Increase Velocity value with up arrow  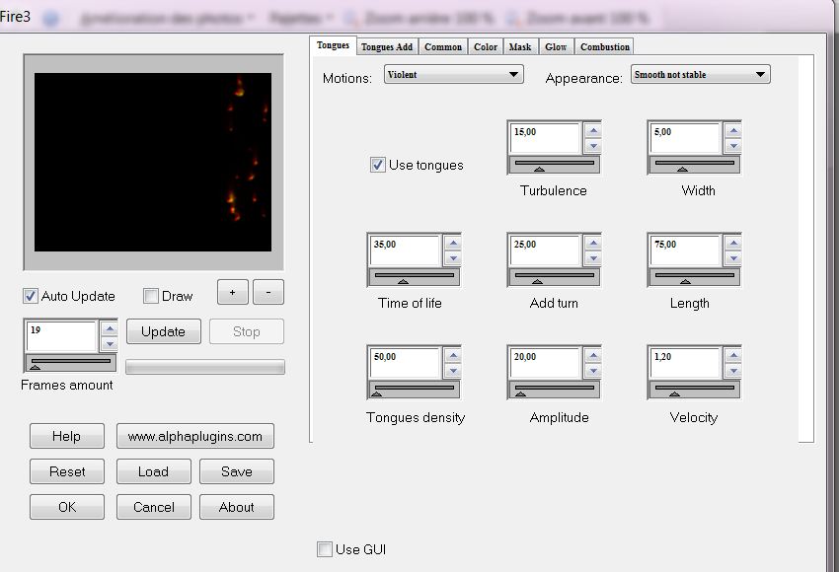(733, 355)
